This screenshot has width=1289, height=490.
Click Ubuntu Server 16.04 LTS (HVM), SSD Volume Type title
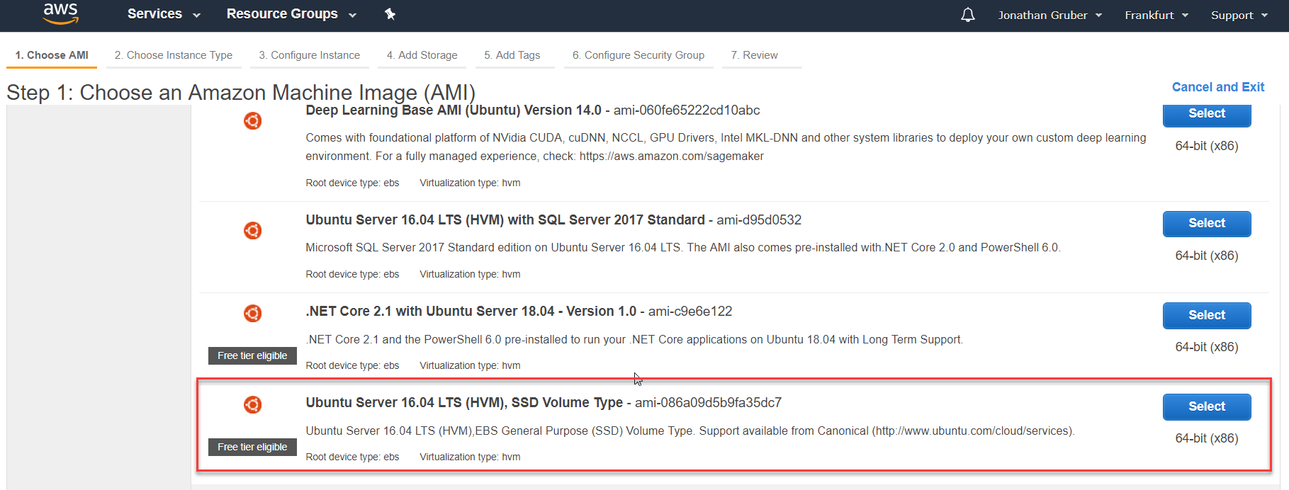coord(464,403)
